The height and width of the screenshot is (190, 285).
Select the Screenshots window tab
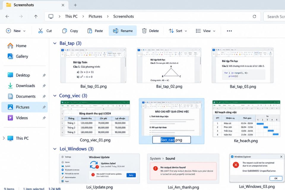(36, 5)
